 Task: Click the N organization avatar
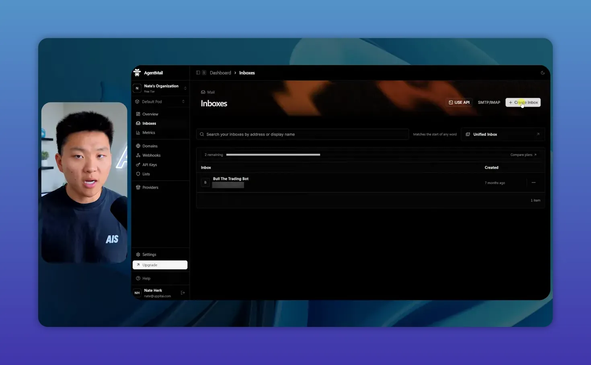137,88
